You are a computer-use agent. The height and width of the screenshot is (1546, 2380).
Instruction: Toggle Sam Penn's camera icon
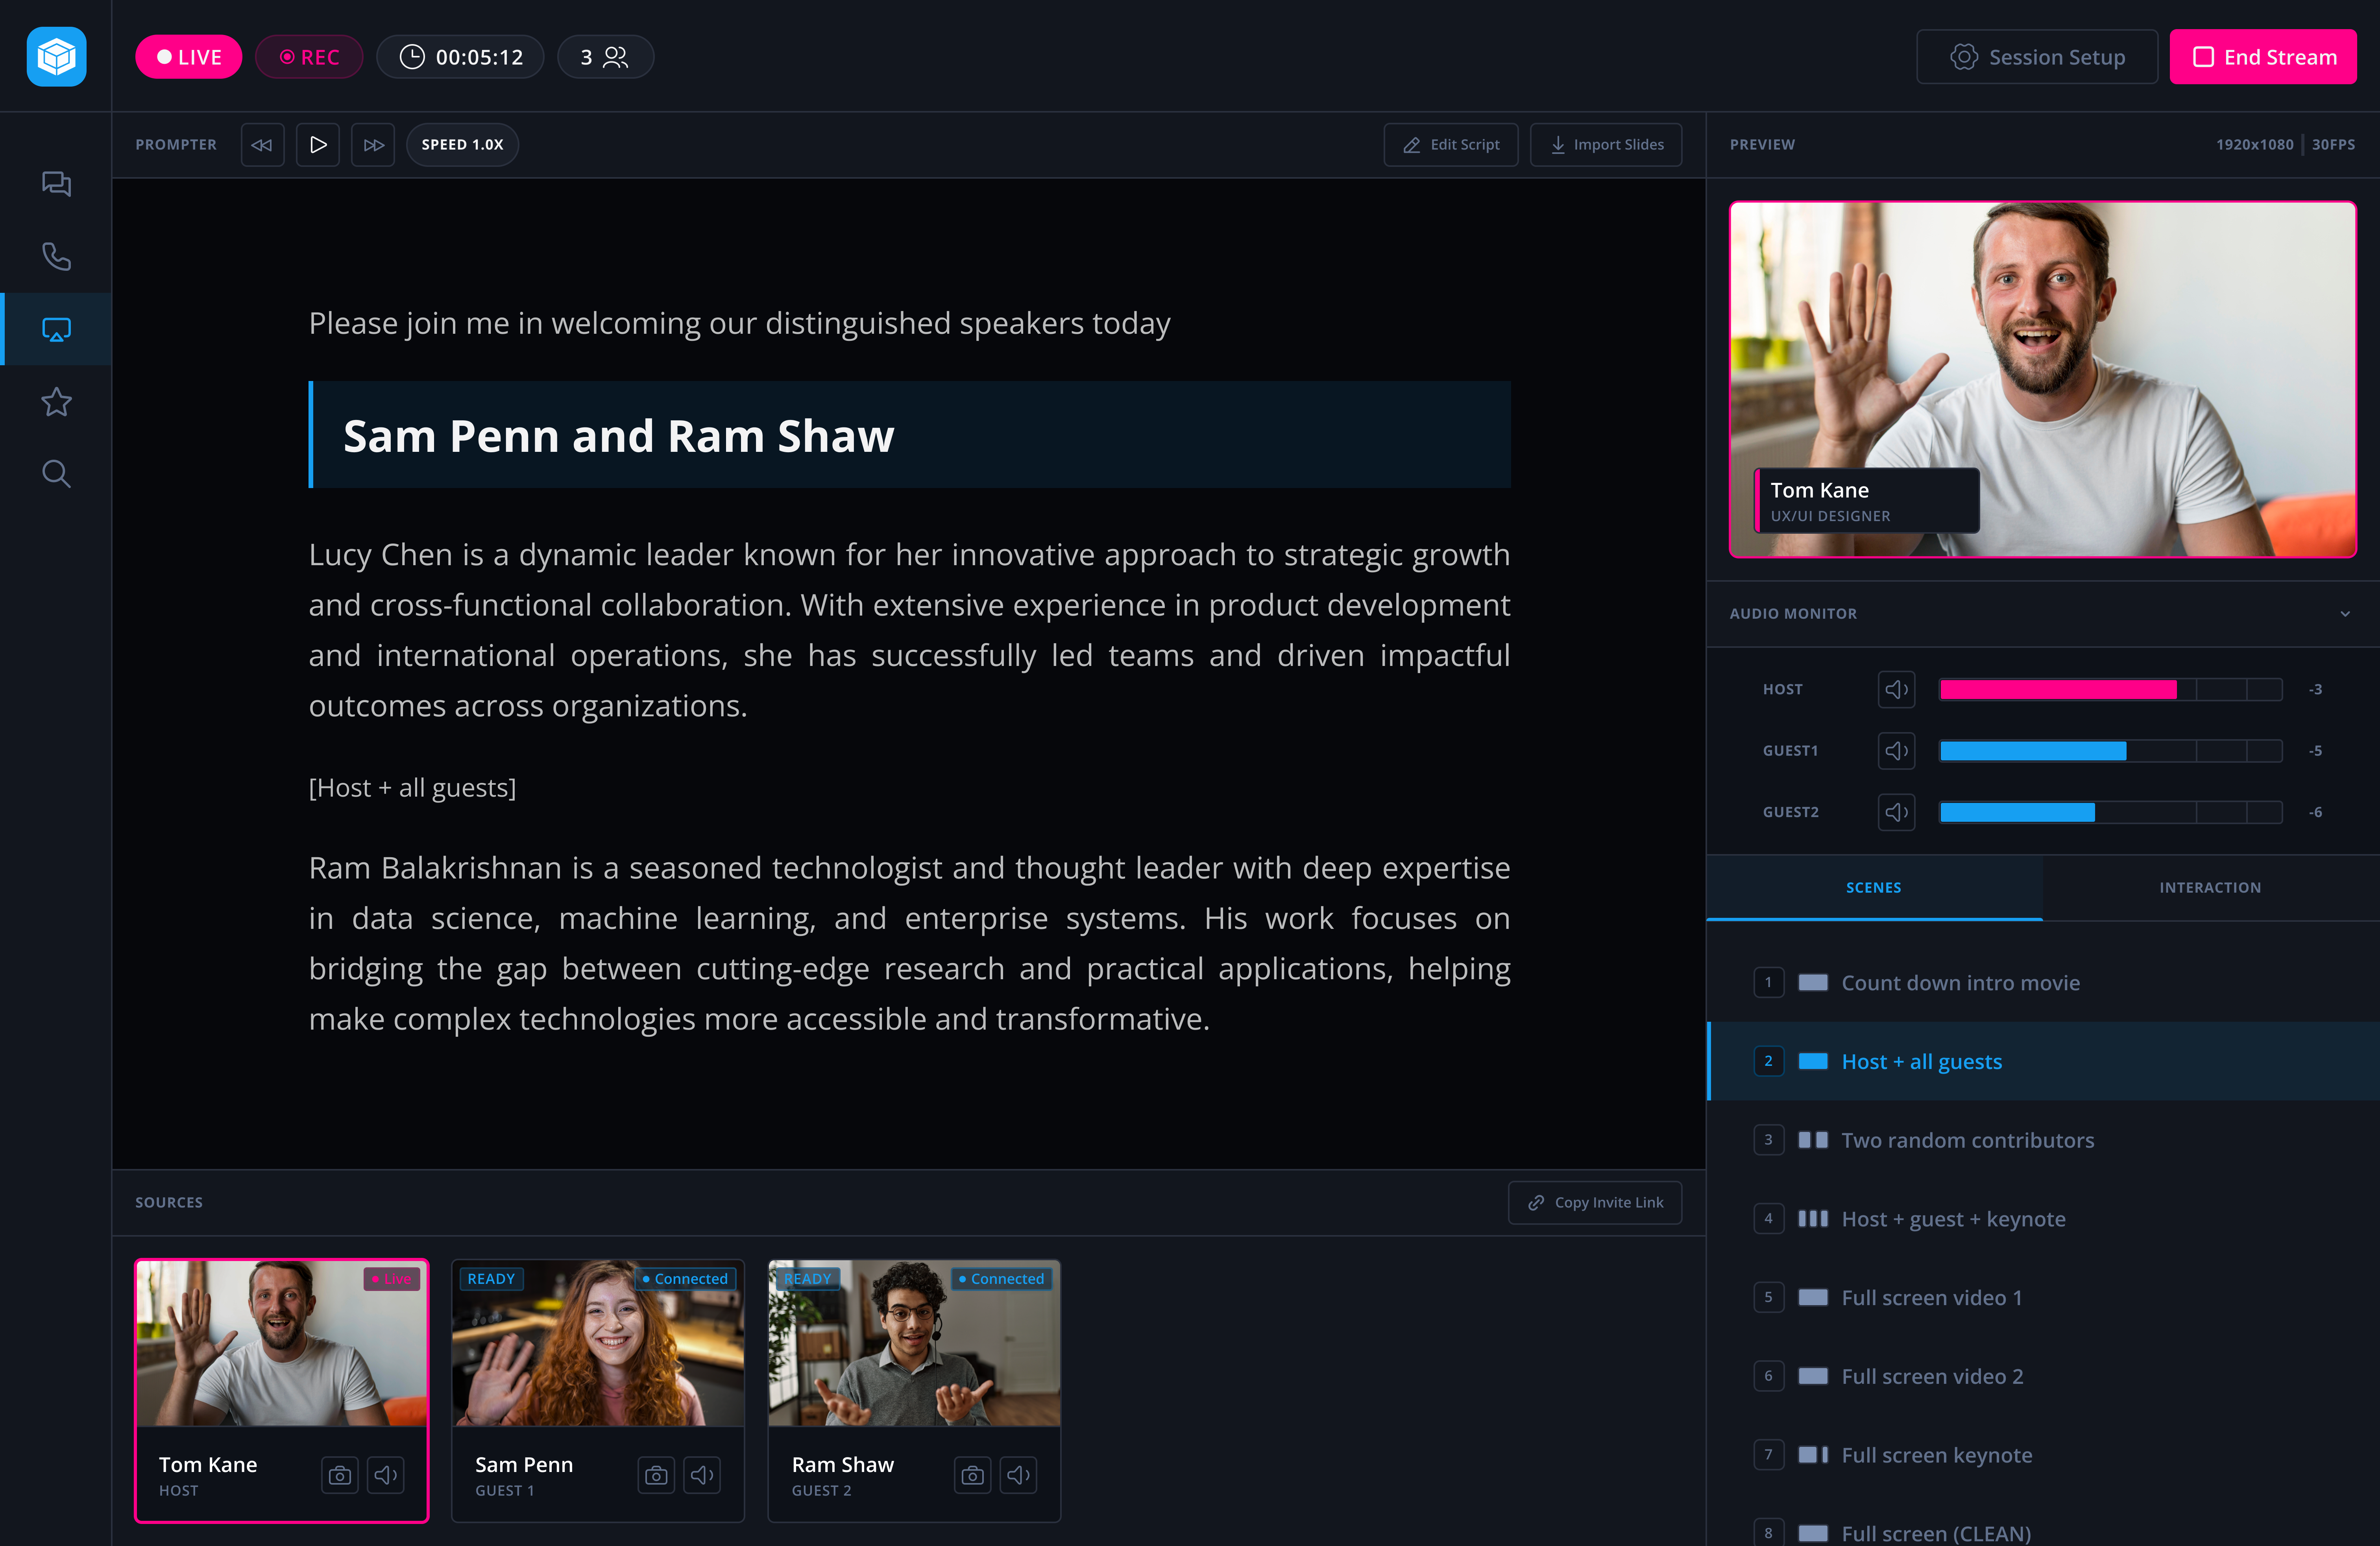(x=656, y=1475)
